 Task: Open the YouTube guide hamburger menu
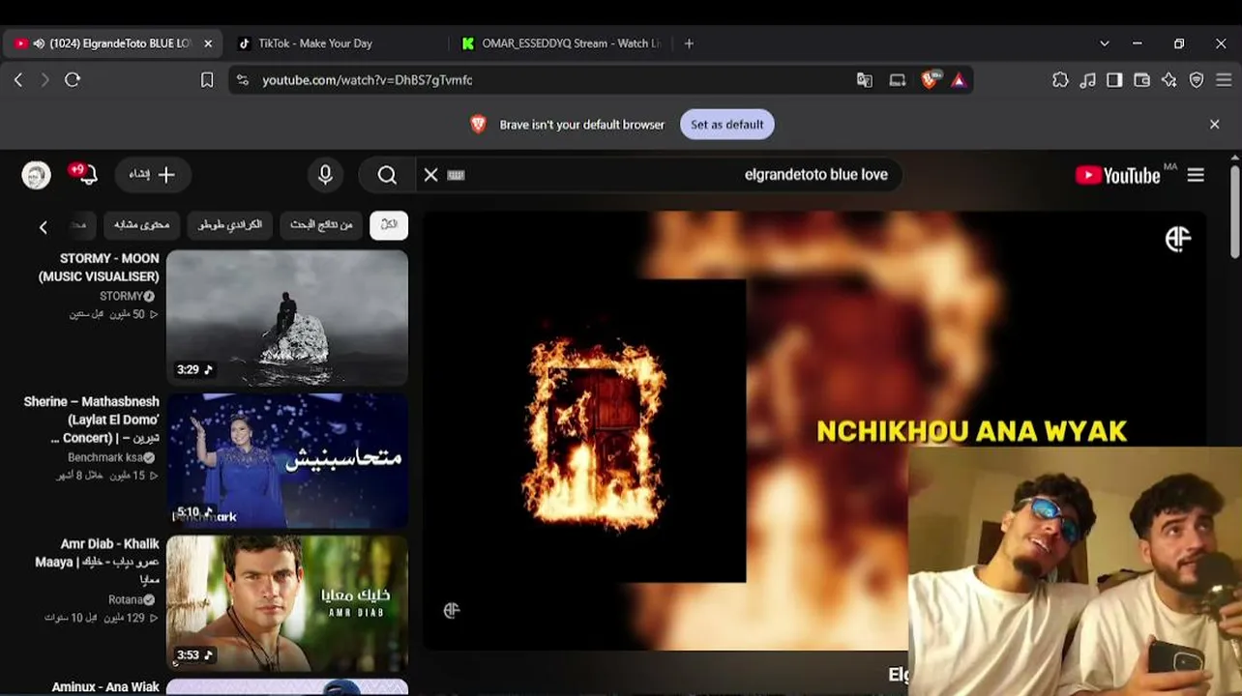pos(1197,175)
